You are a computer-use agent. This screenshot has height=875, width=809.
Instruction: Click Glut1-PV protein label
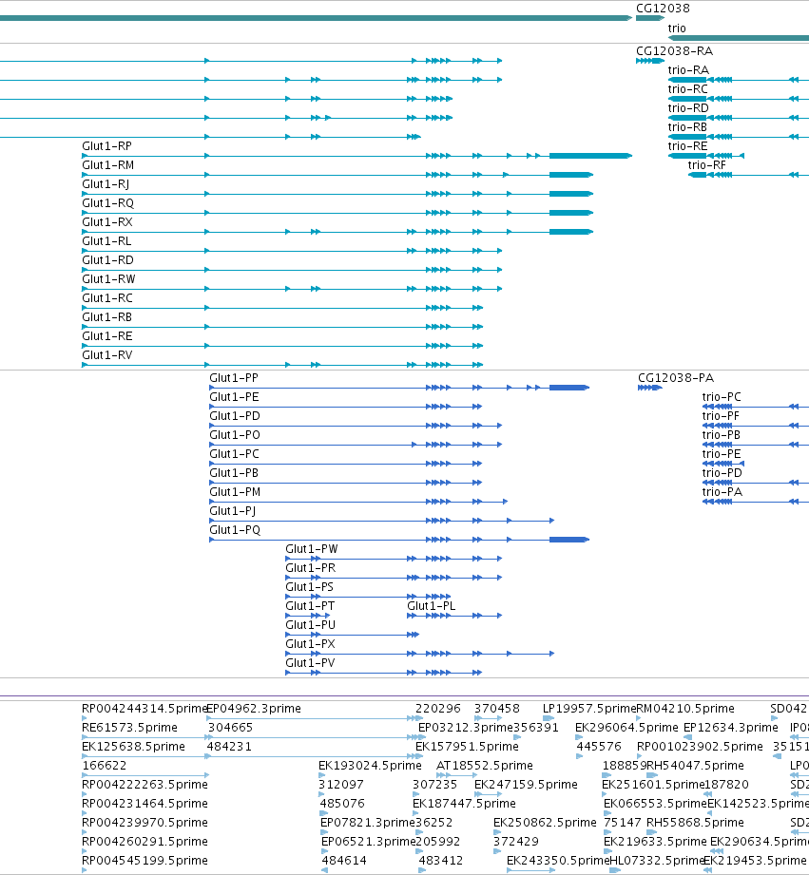[310, 662]
